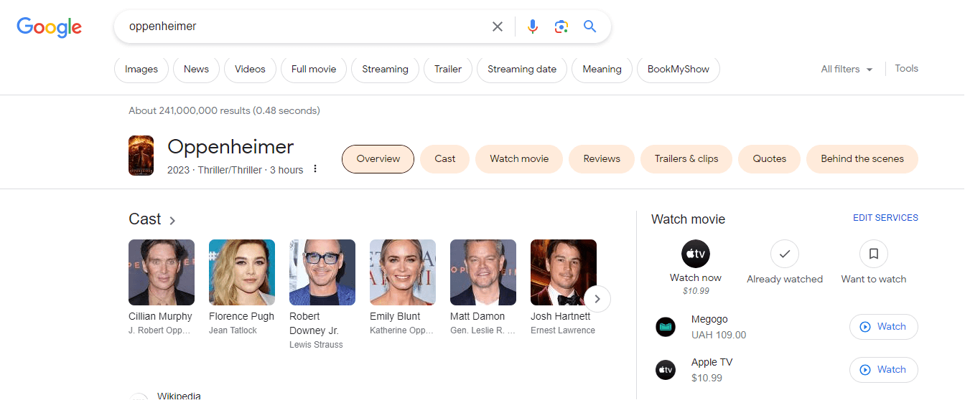The width and height of the screenshot is (965, 400).
Task: Click EDIT SERVICES link
Action: (x=885, y=218)
